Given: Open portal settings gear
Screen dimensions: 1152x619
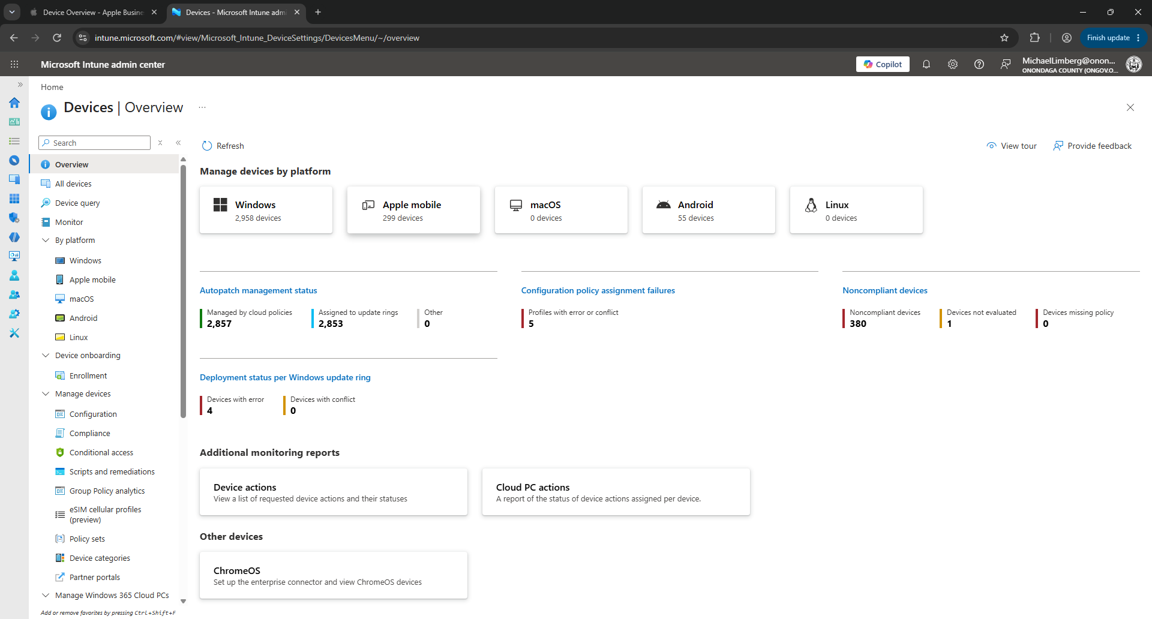Looking at the screenshot, I should (953, 64).
